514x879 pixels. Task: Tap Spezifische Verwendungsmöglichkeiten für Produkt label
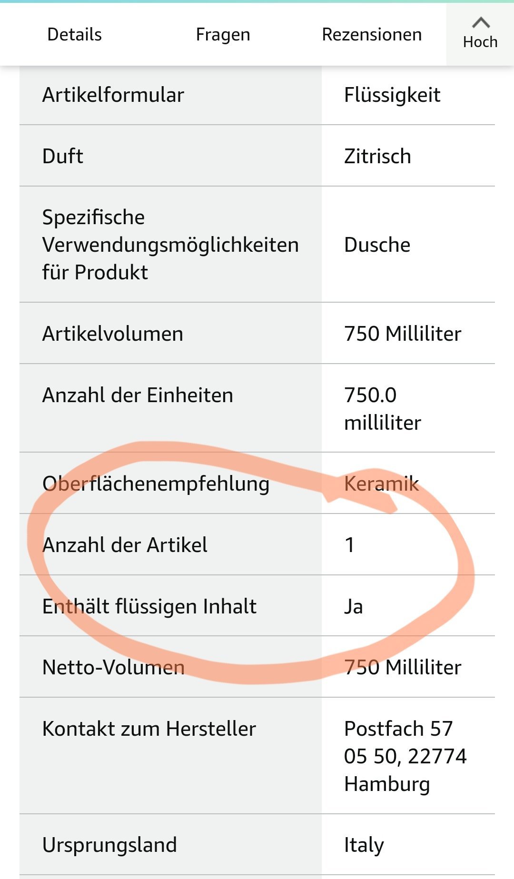point(170,245)
